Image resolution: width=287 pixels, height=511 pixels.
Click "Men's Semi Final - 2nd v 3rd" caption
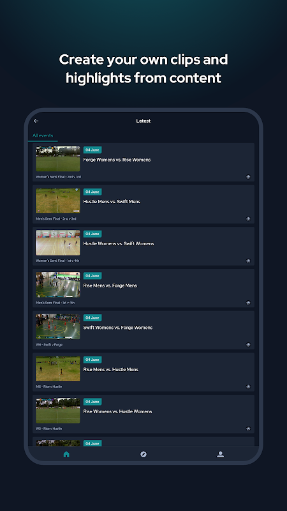click(56, 219)
